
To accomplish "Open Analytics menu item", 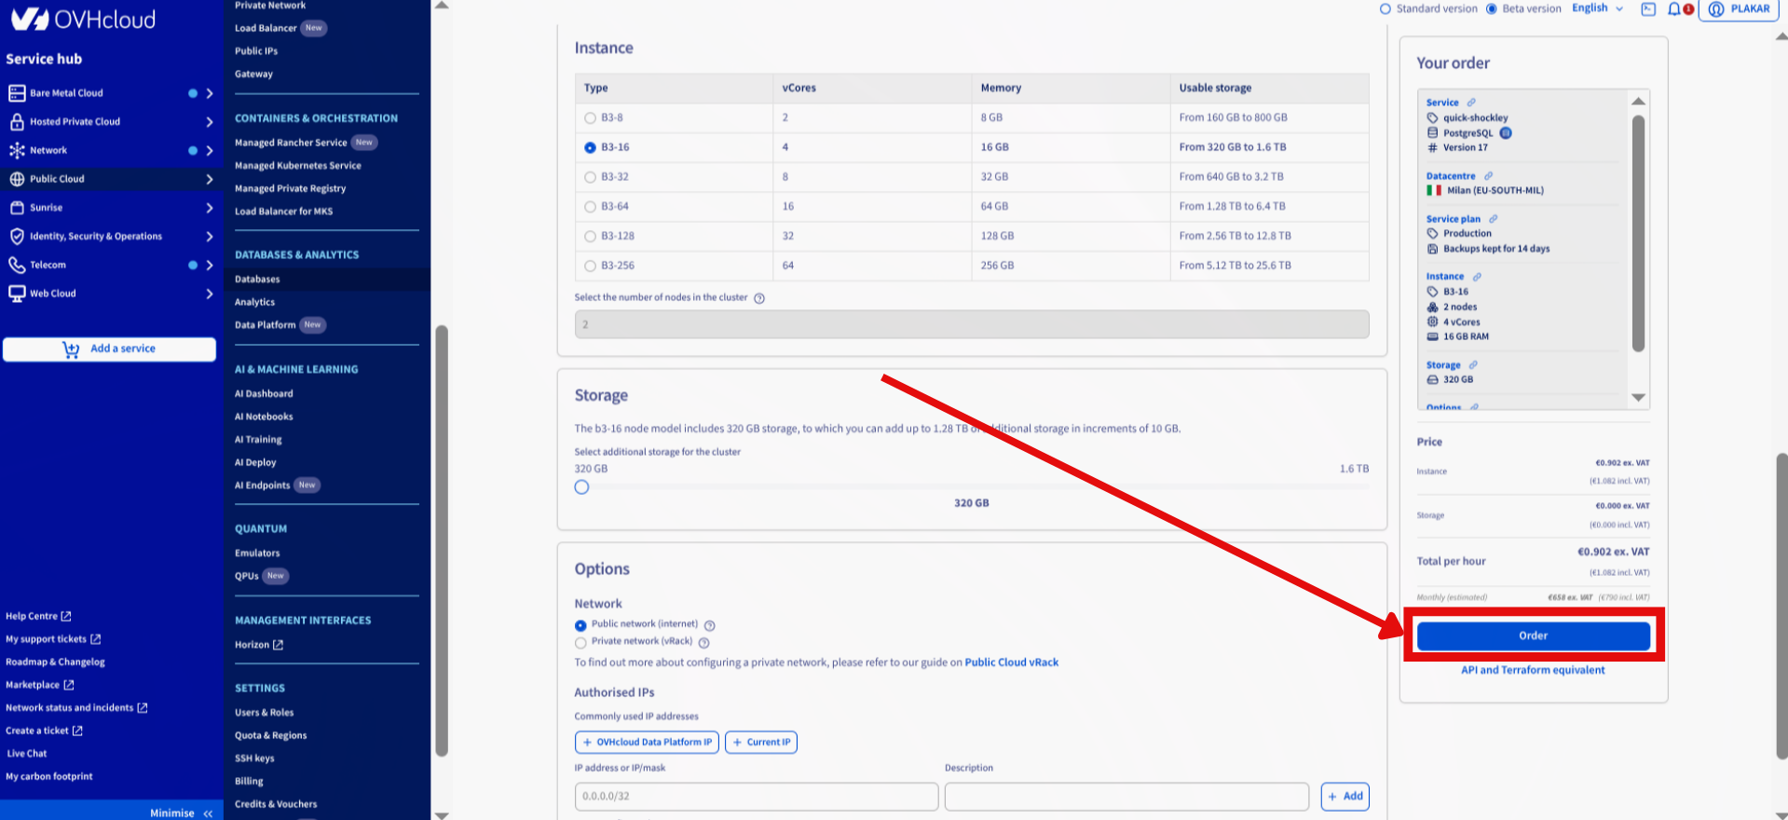I will click(254, 303).
